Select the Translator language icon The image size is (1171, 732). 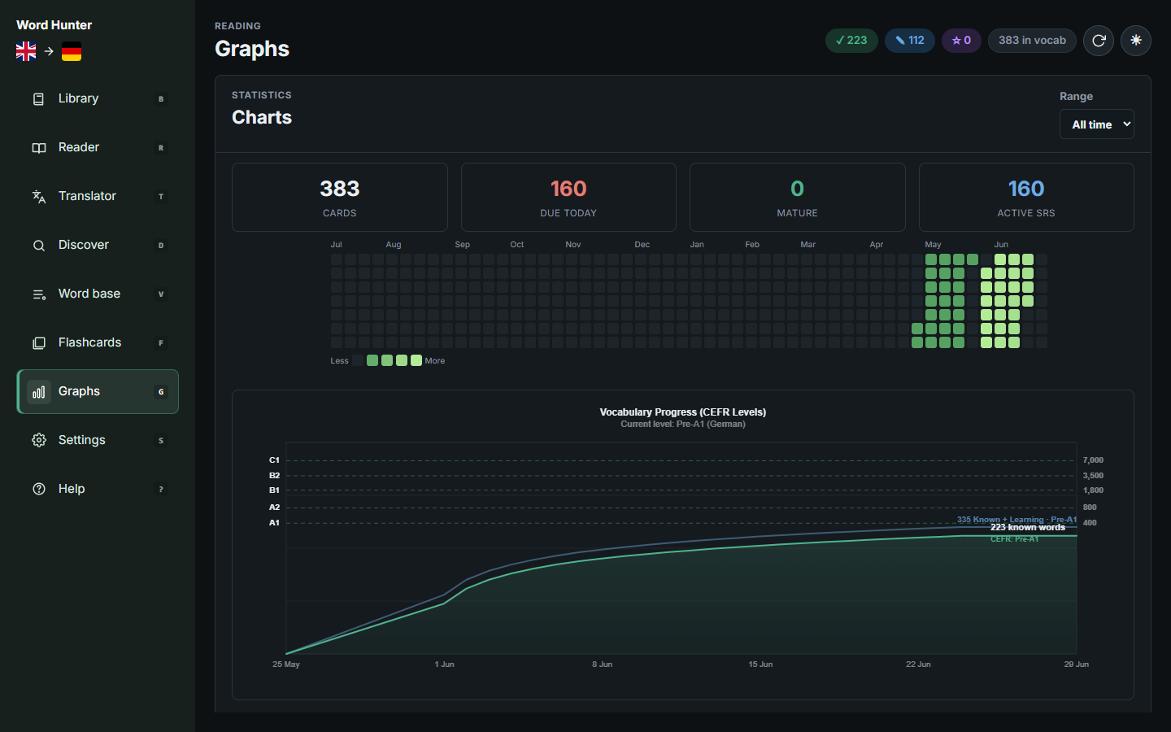click(x=39, y=197)
